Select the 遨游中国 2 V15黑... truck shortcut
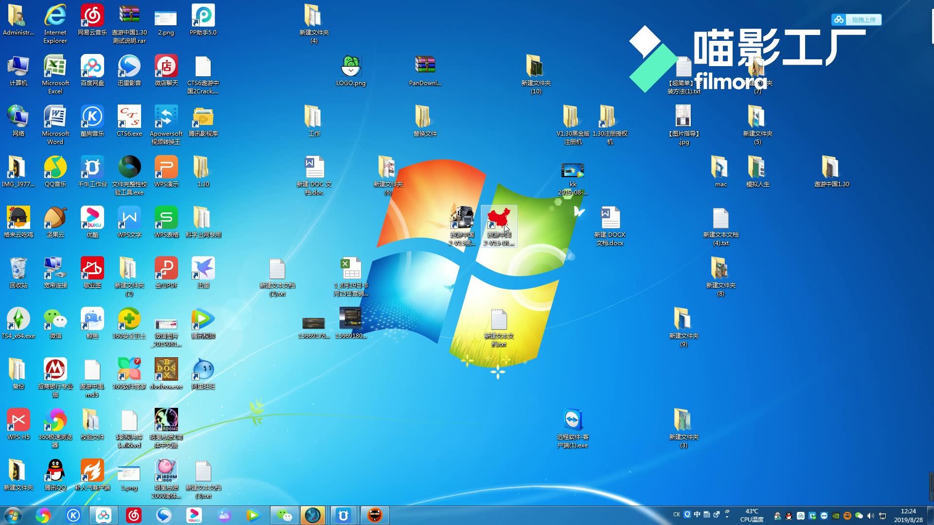 click(x=462, y=226)
